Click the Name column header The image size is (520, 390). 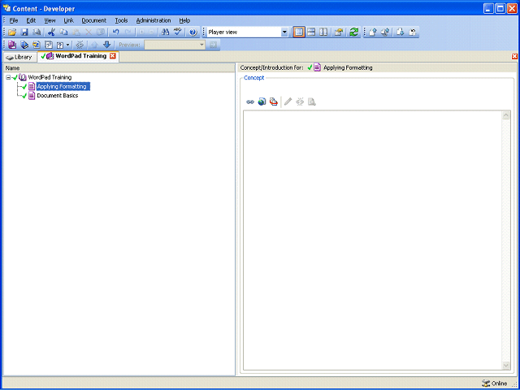point(119,68)
